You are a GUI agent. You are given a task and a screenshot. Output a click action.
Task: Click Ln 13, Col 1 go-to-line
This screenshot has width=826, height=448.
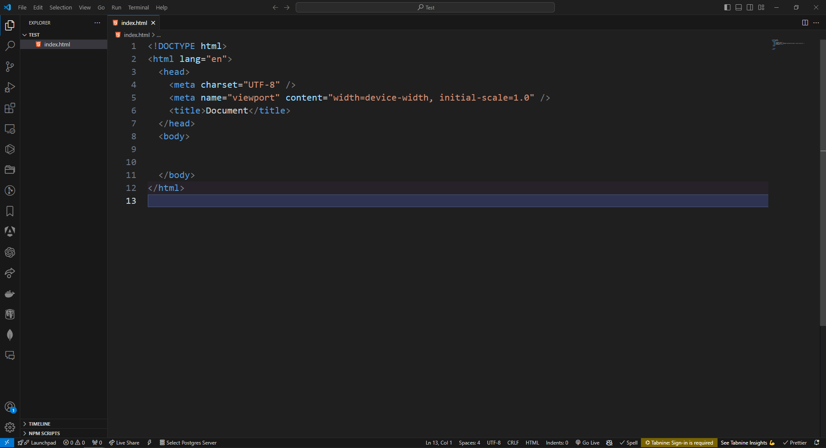tap(439, 442)
